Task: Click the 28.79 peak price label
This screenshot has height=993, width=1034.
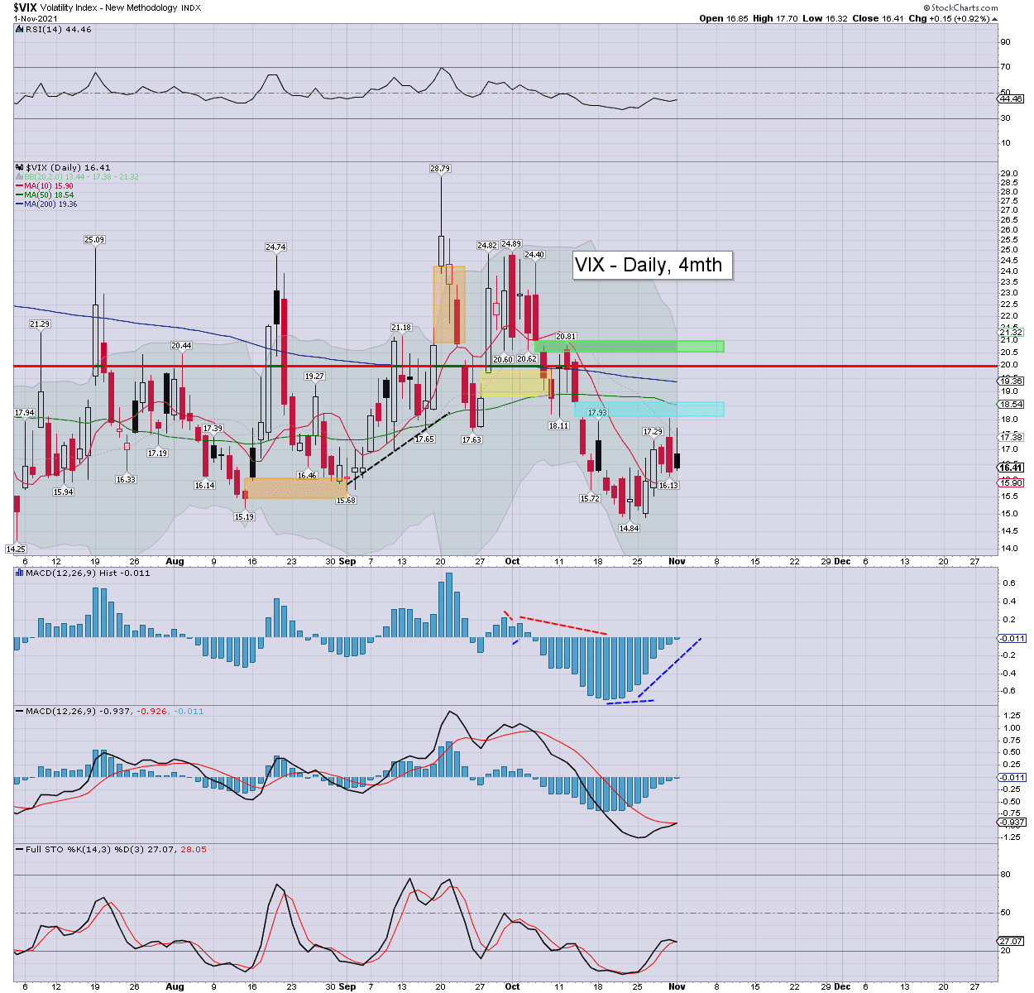Action: (x=440, y=168)
